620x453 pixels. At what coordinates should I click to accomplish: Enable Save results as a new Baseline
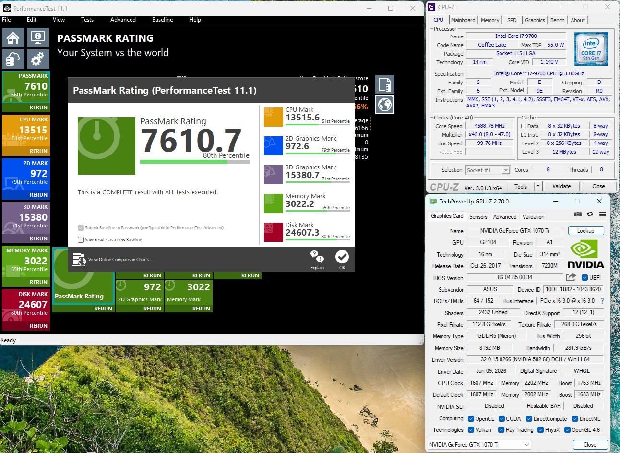81,239
